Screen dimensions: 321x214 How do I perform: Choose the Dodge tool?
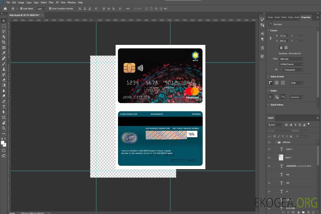(x=4, y=96)
